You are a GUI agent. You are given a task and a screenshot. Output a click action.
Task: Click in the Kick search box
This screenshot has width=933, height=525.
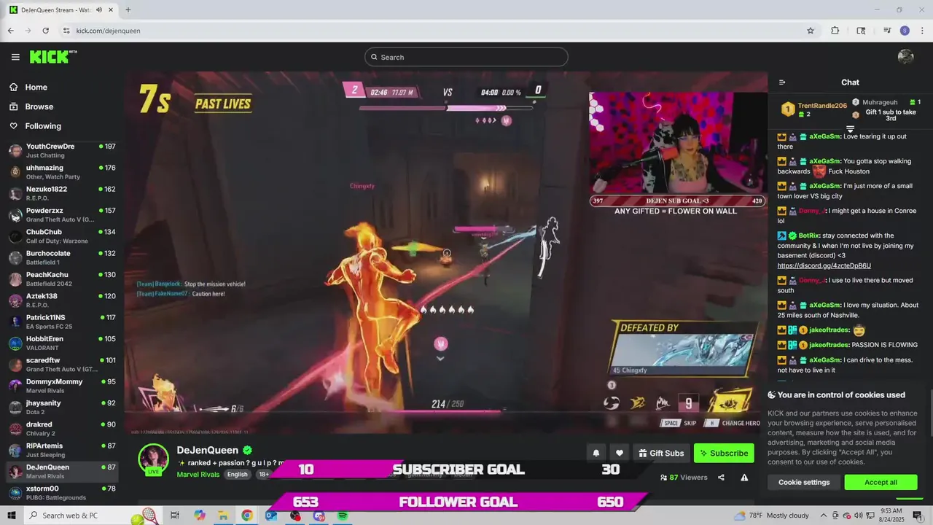click(466, 57)
